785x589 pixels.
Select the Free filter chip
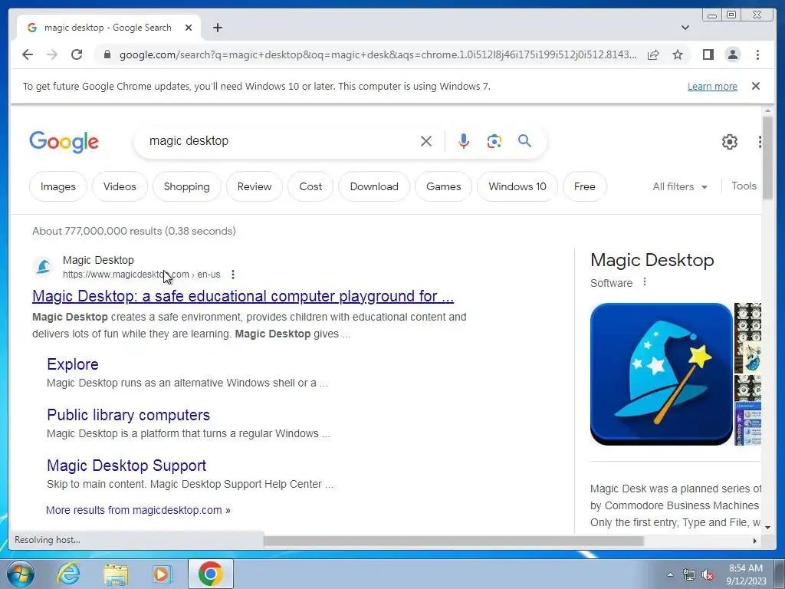pyautogui.click(x=585, y=186)
